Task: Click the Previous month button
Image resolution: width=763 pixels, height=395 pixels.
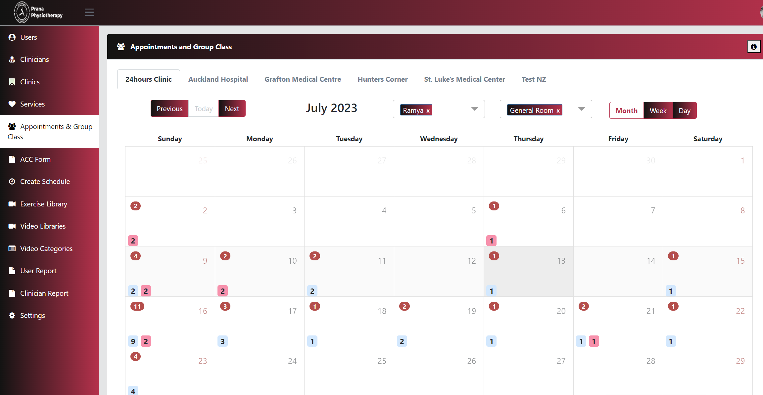Action: 169,109
